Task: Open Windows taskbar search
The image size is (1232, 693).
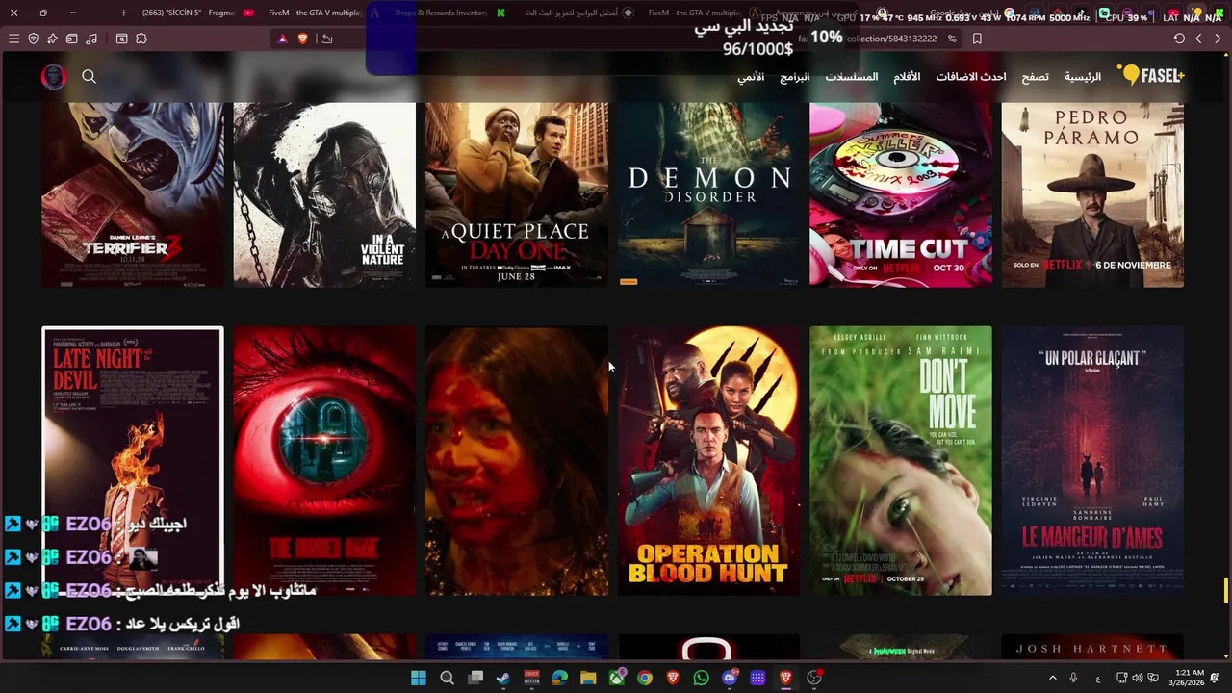Action: [x=447, y=678]
